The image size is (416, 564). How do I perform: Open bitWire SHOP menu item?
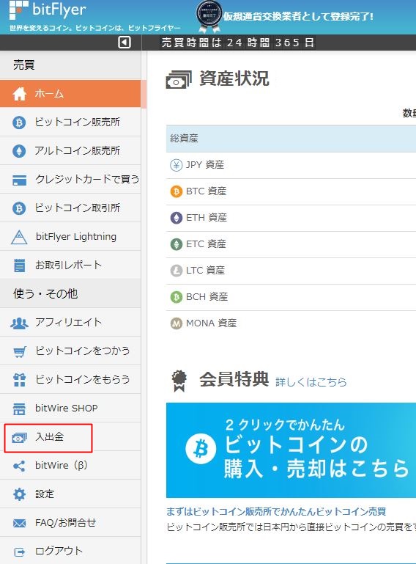70,409
